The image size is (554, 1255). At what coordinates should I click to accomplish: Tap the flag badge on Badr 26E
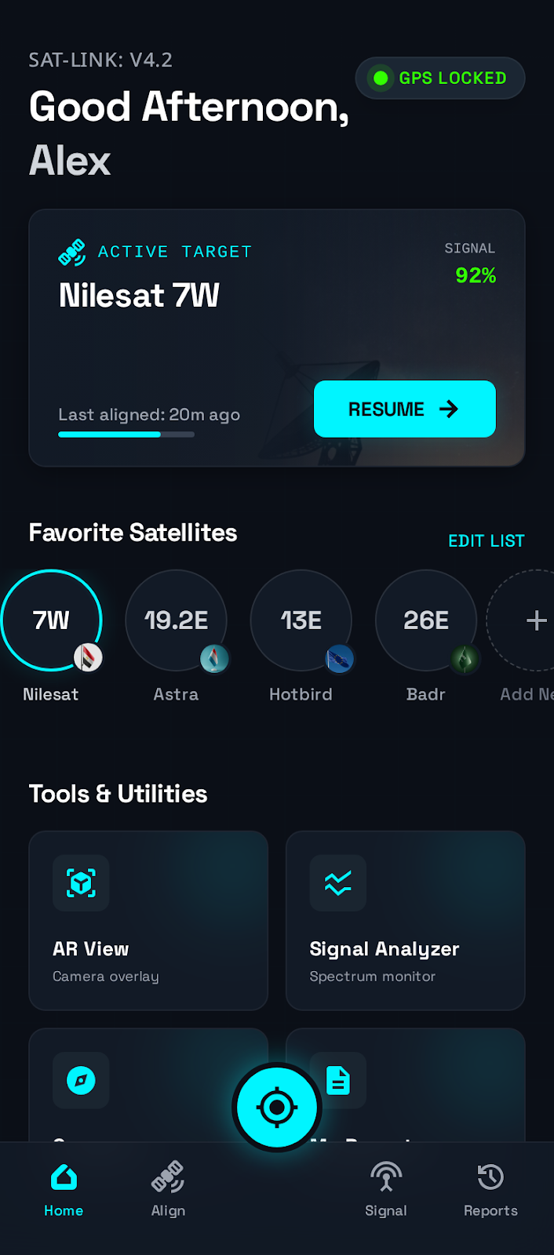[x=463, y=658]
